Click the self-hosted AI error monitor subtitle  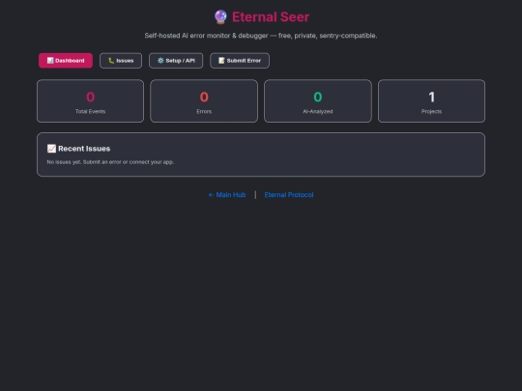[261, 36]
